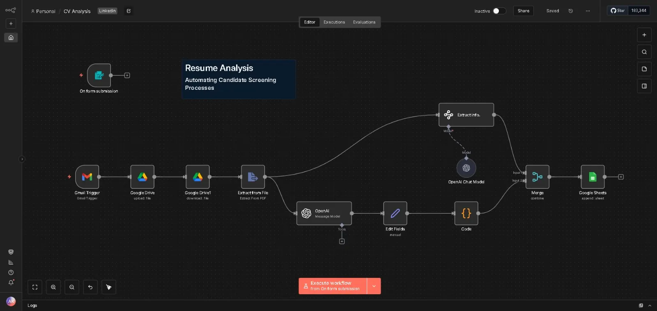This screenshot has height=311, width=657.
Task: Zoom out on the canvas
Action: pos(72,287)
